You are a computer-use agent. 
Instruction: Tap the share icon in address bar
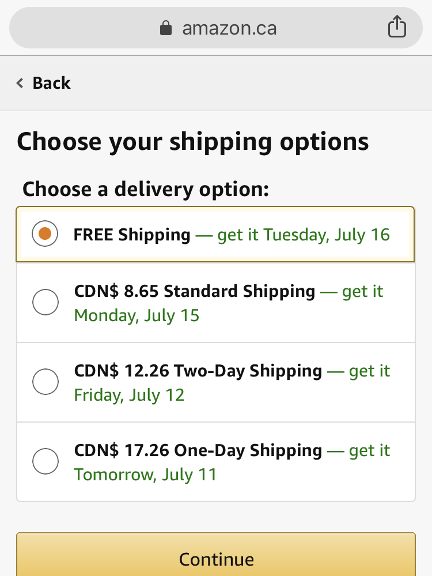pos(397,27)
